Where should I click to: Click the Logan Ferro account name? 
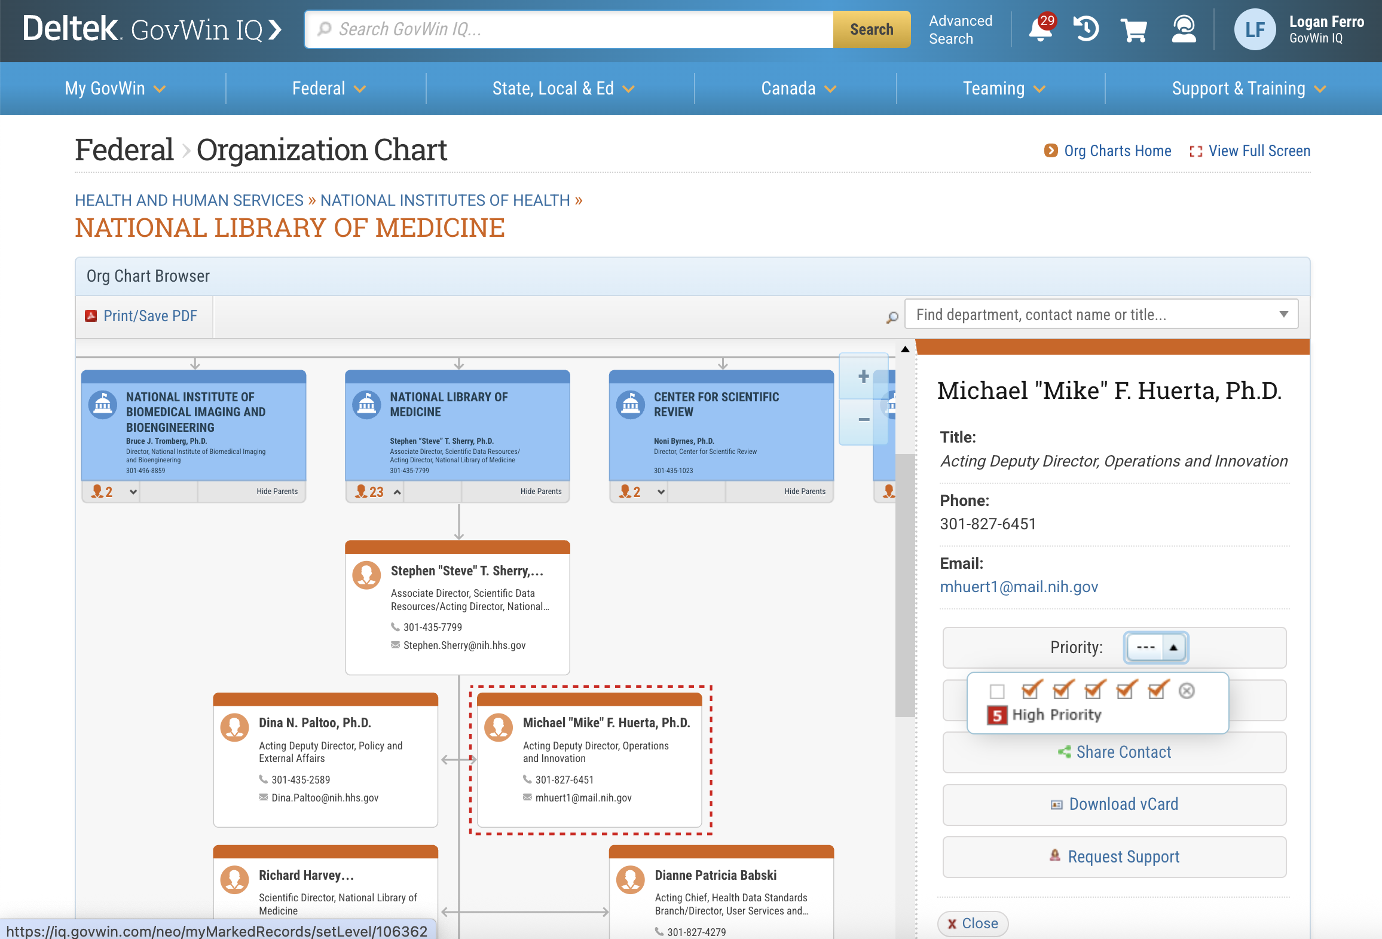click(1326, 22)
